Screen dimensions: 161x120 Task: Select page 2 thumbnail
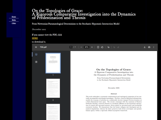53,88
